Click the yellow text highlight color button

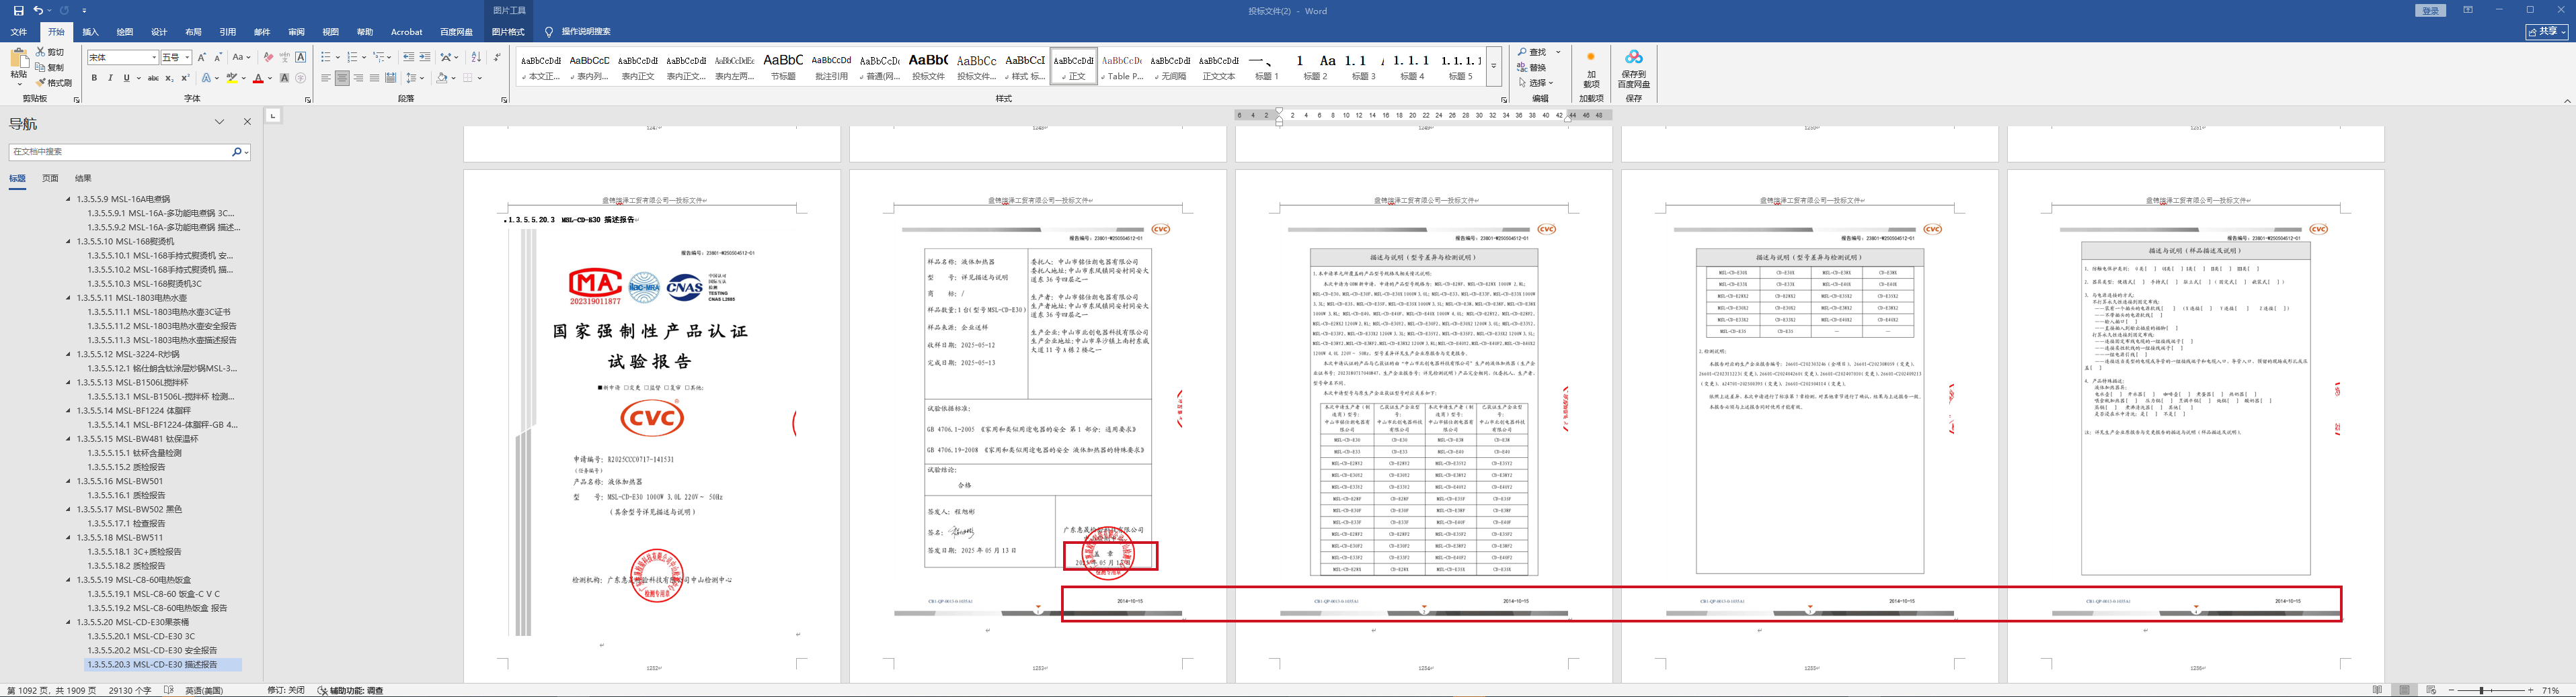coord(231,78)
